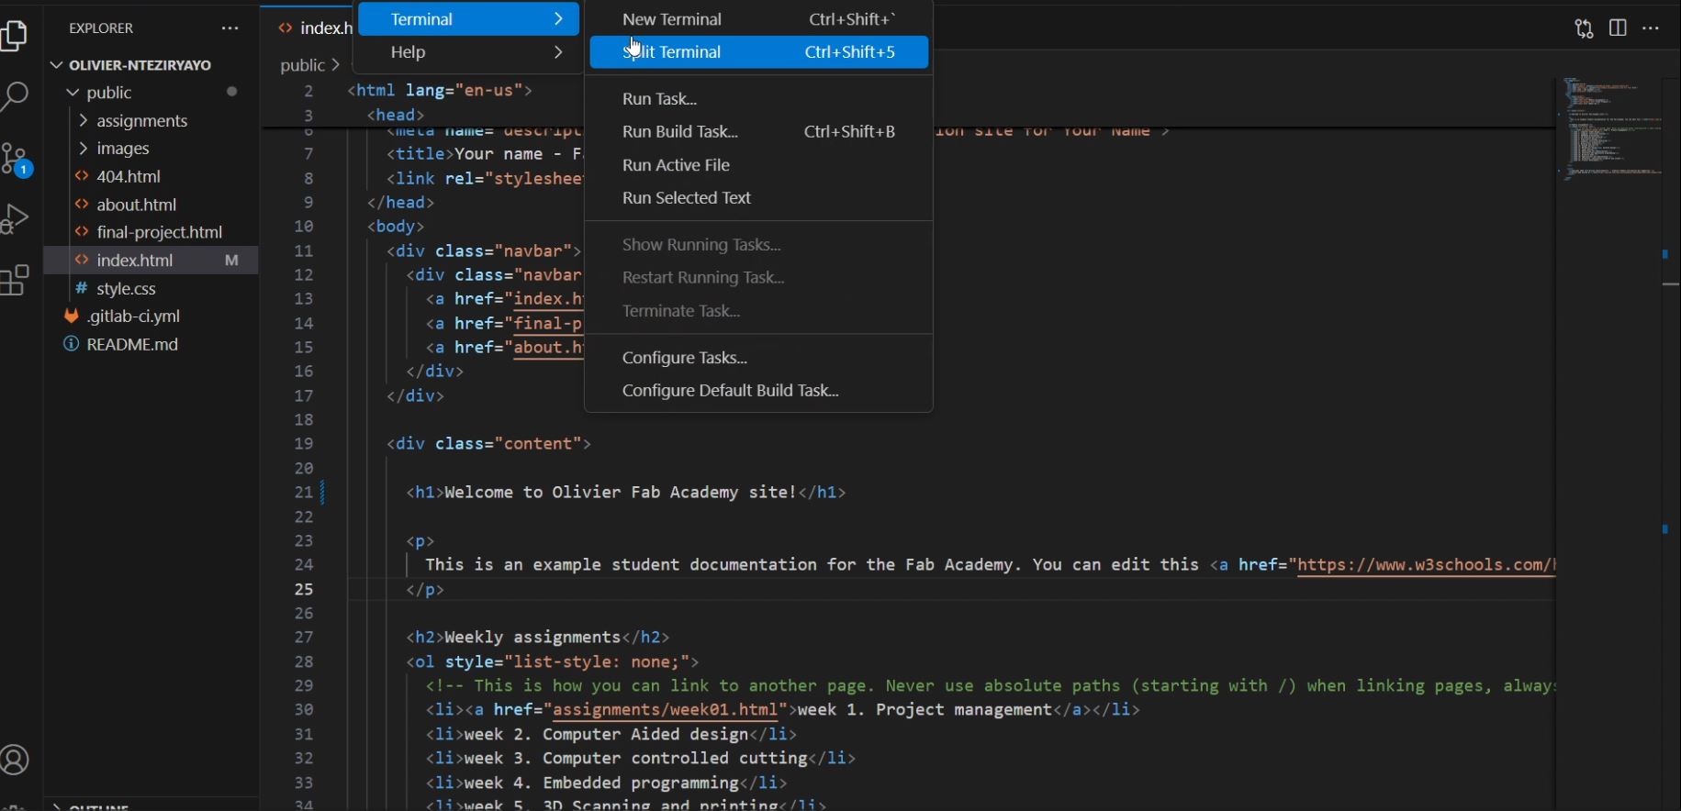Select Run Build Task... menu entry
The width and height of the screenshot is (1681, 811).
pos(758,132)
